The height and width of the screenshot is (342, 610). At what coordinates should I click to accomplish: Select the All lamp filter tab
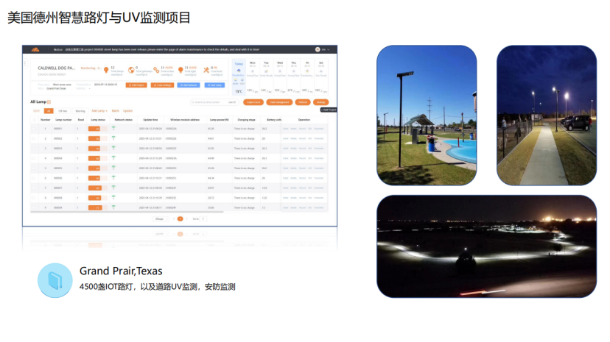[x=49, y=111]
